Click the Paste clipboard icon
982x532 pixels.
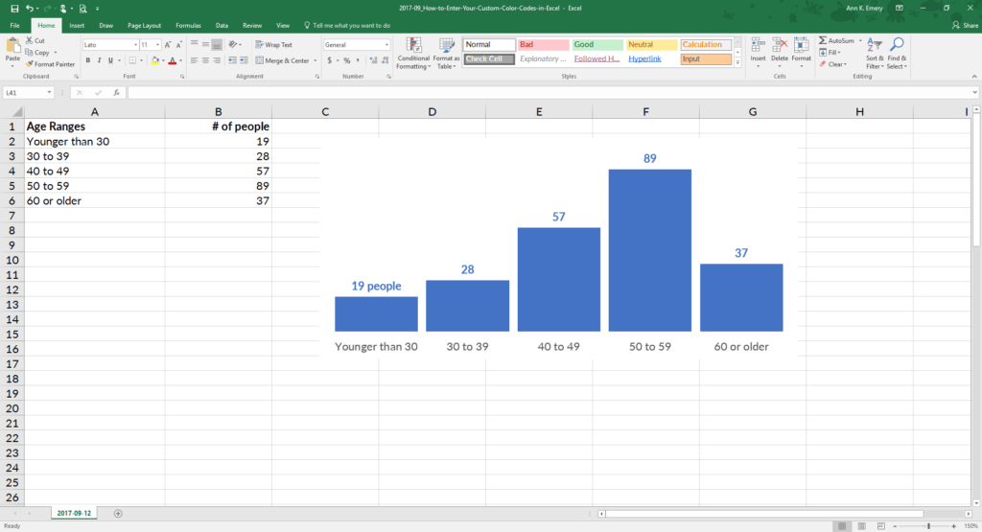[12, 46]
